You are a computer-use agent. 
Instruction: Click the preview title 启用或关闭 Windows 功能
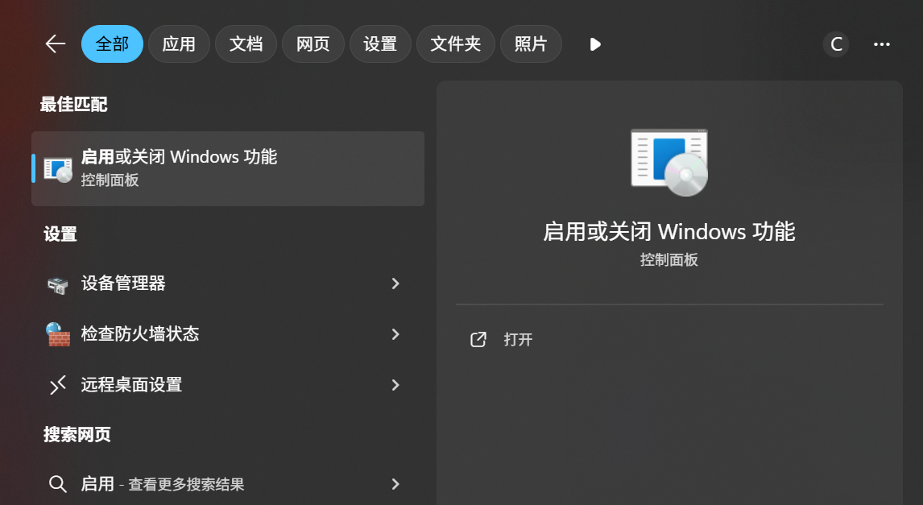point(669,231)
